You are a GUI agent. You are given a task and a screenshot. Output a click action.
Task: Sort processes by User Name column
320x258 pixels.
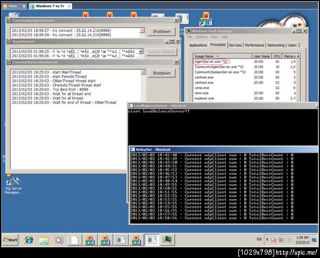(x=262, y=56)
